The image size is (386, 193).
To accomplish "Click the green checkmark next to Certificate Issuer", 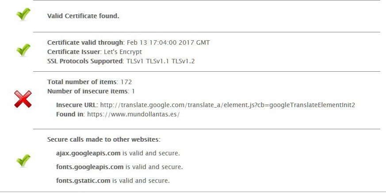I will [x=23, y=50].
